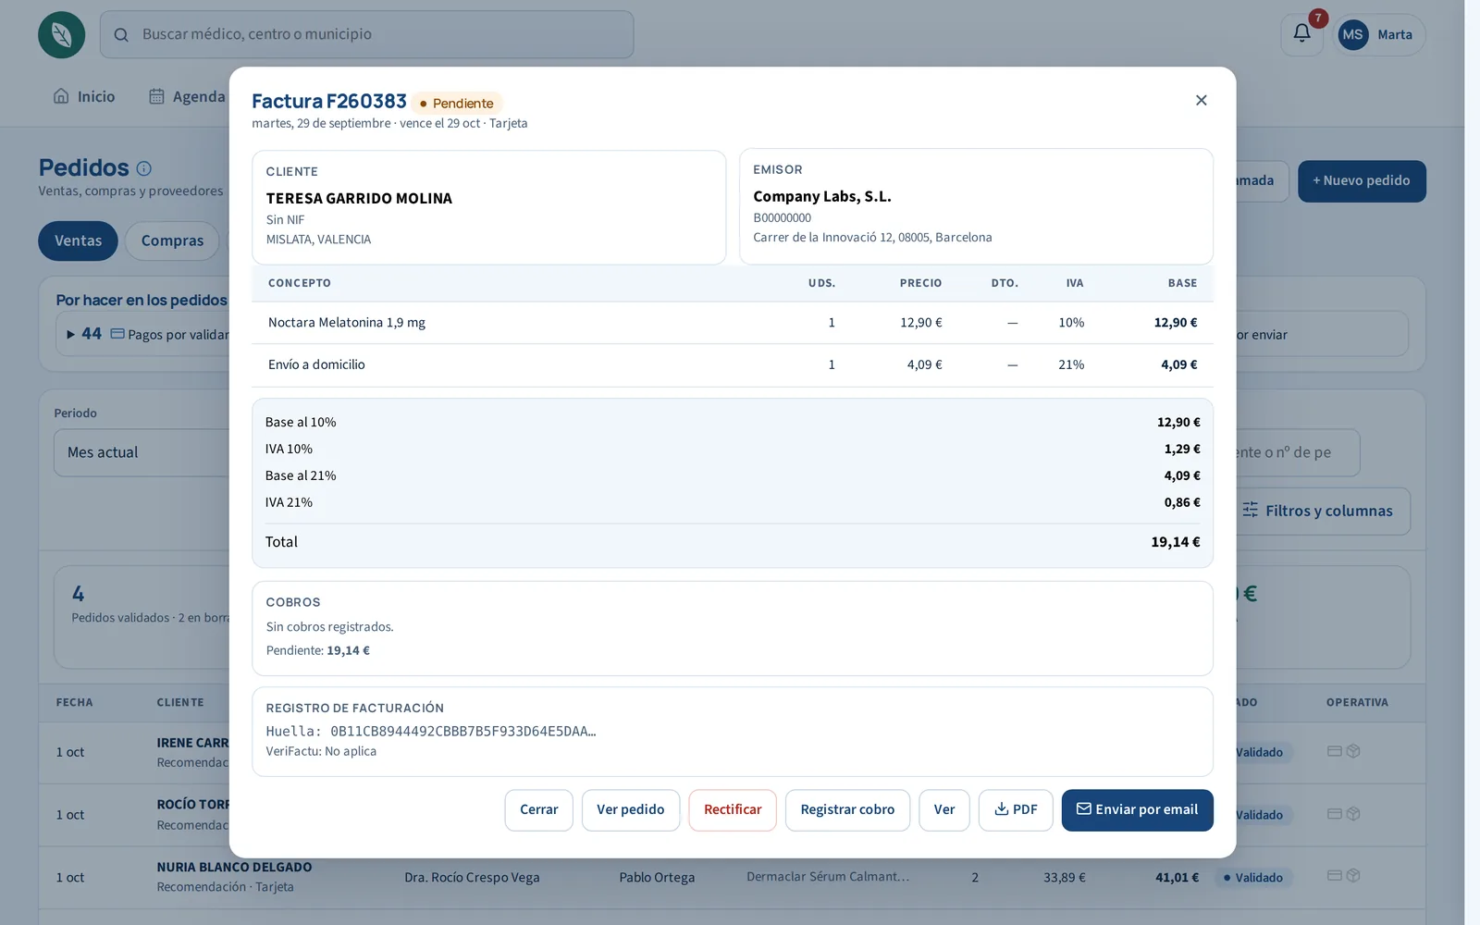Select the Ventas tab
This screenshot has width=1480, height=925.
(78, 240)
